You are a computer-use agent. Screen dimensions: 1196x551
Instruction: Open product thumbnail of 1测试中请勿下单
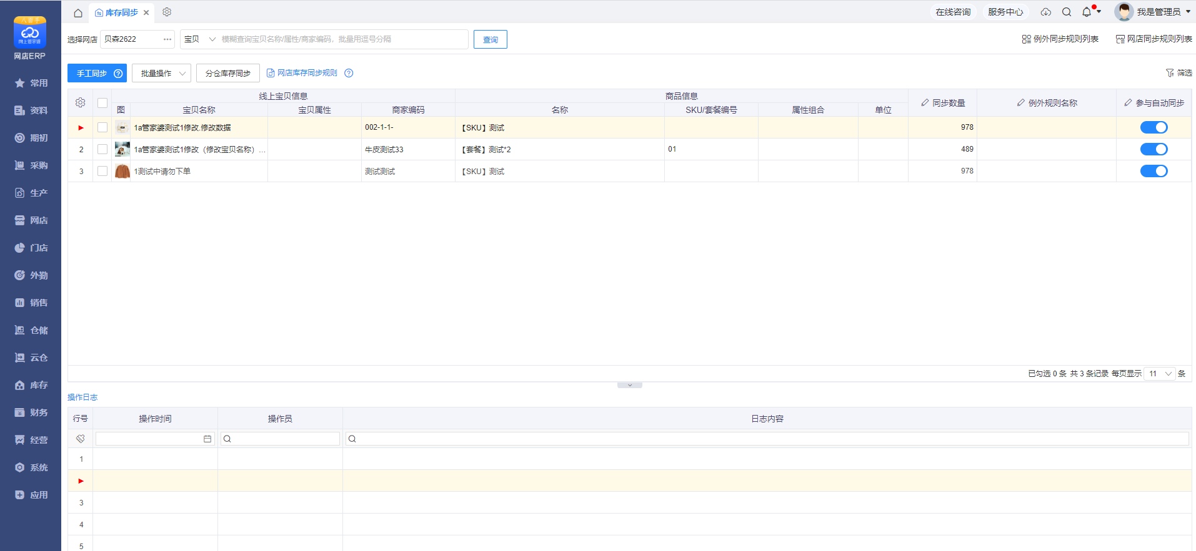(122, 171)
